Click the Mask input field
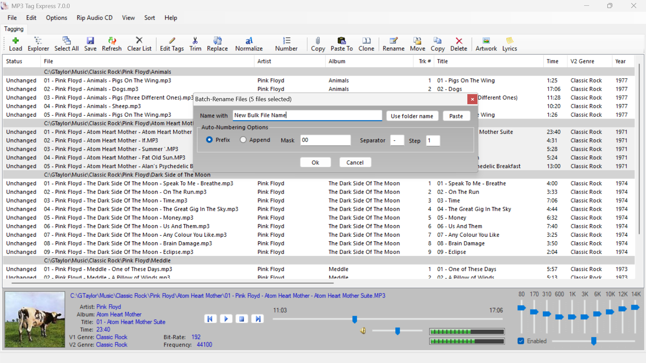This screenshot has height=363, width=646. (325, 140)
